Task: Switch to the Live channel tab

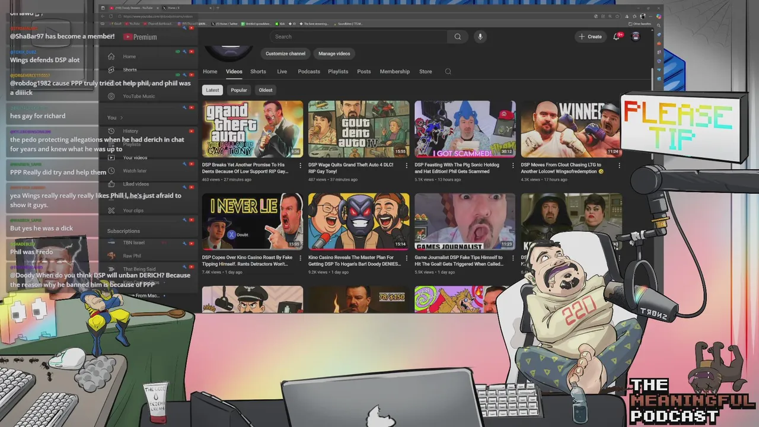Action: 282,71
